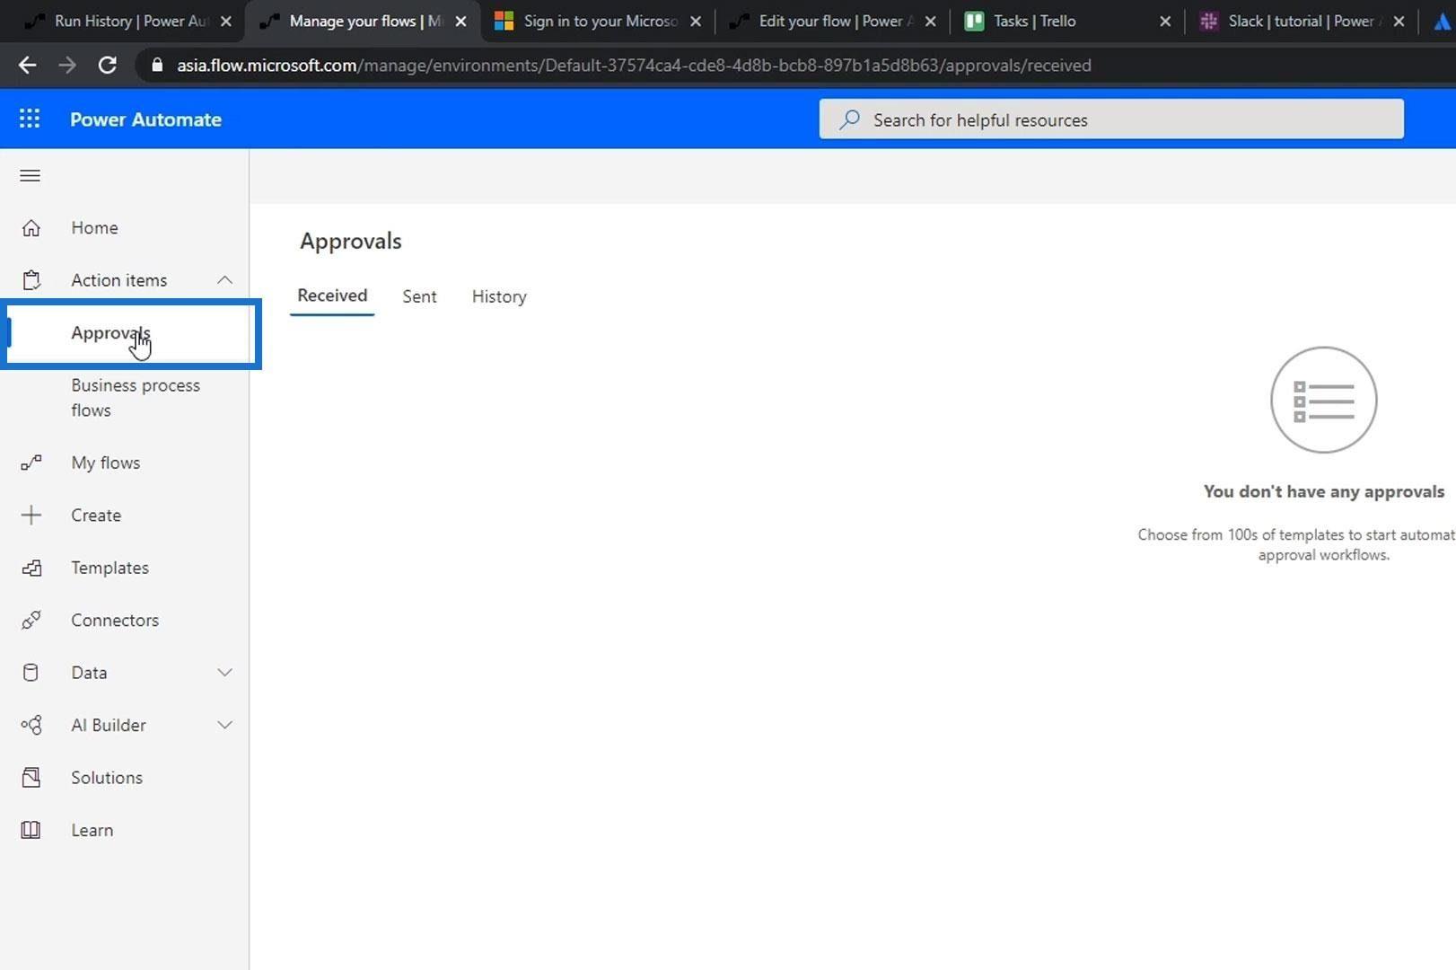Expand the Data section chevron

coord(224,673)
